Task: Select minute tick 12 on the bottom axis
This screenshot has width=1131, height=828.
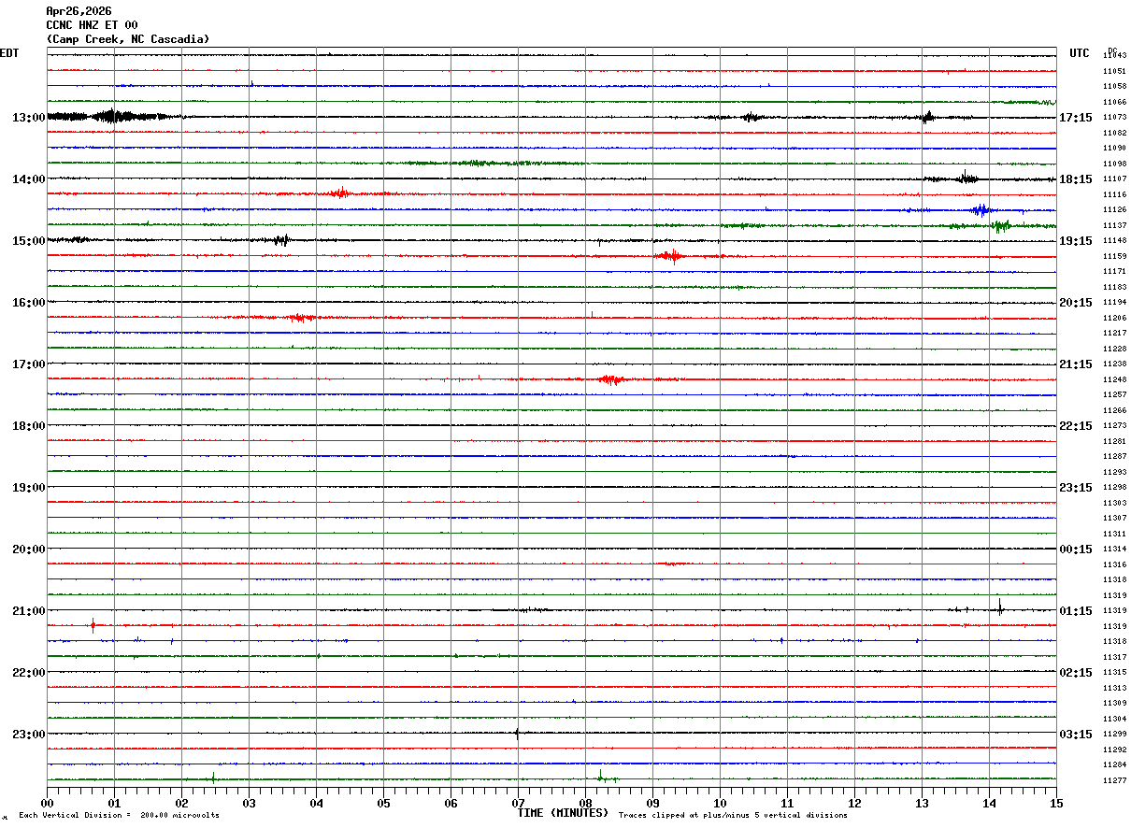Action: [x=854, y=803]
